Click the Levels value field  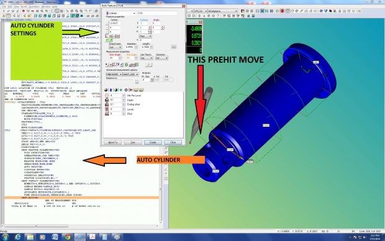(x=115, y=109)
